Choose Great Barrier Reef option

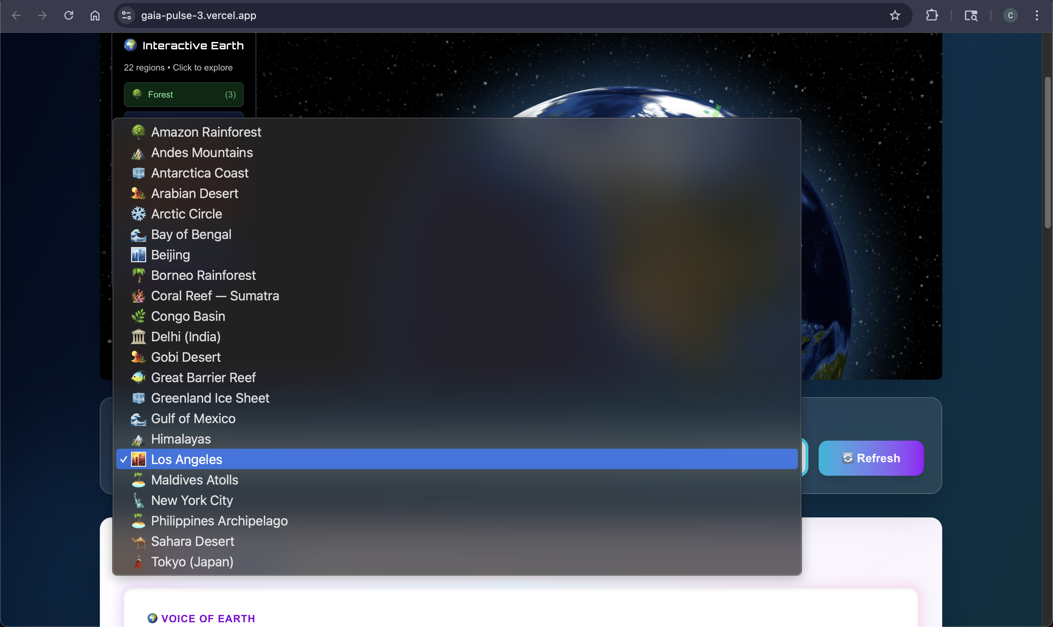(x=203, y=378)
